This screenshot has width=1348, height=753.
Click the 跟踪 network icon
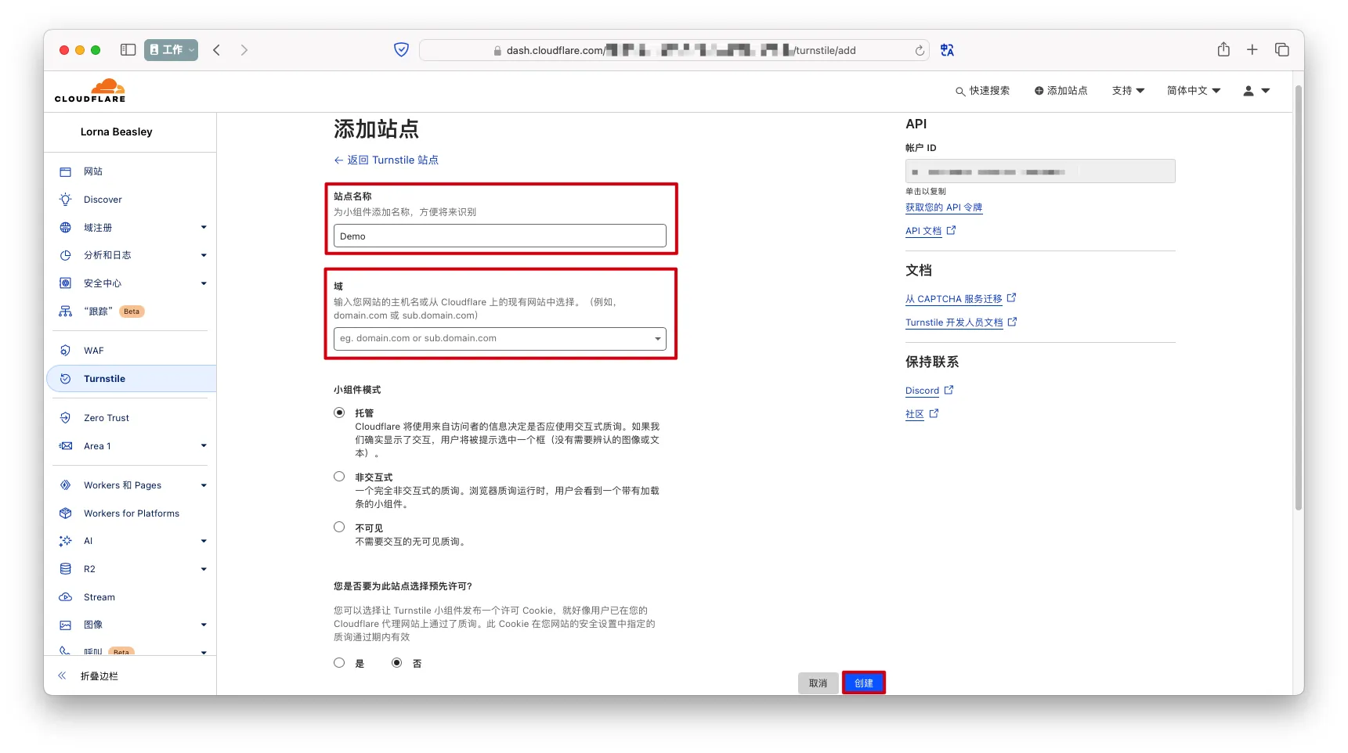[66, 312]
